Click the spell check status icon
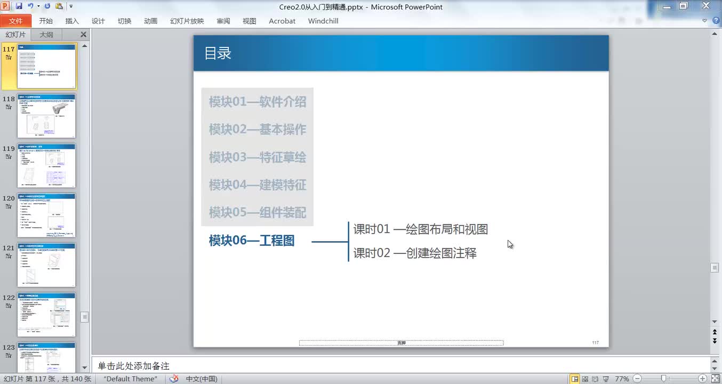This screenshot has width=722, height=384. [174, 379]
